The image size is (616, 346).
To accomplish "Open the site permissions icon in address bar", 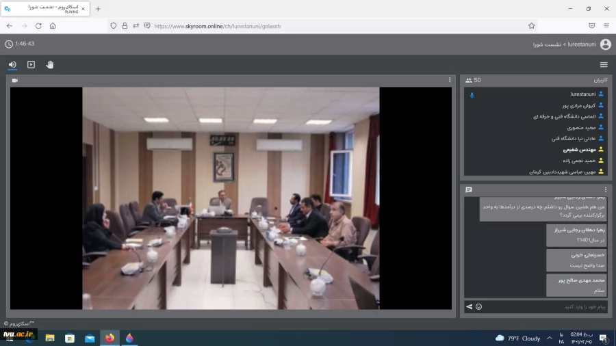I will pyautogui.click(x=136, y=26).
